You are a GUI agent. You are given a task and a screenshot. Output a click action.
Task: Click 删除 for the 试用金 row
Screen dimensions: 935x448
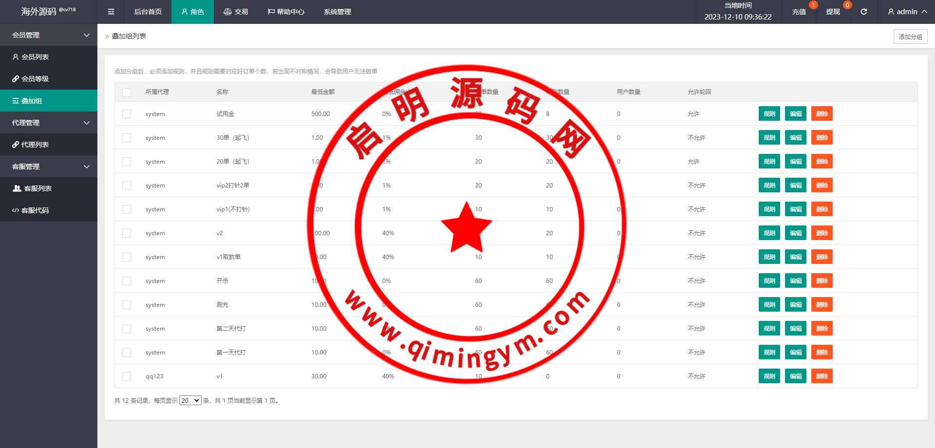click(822, 113)
